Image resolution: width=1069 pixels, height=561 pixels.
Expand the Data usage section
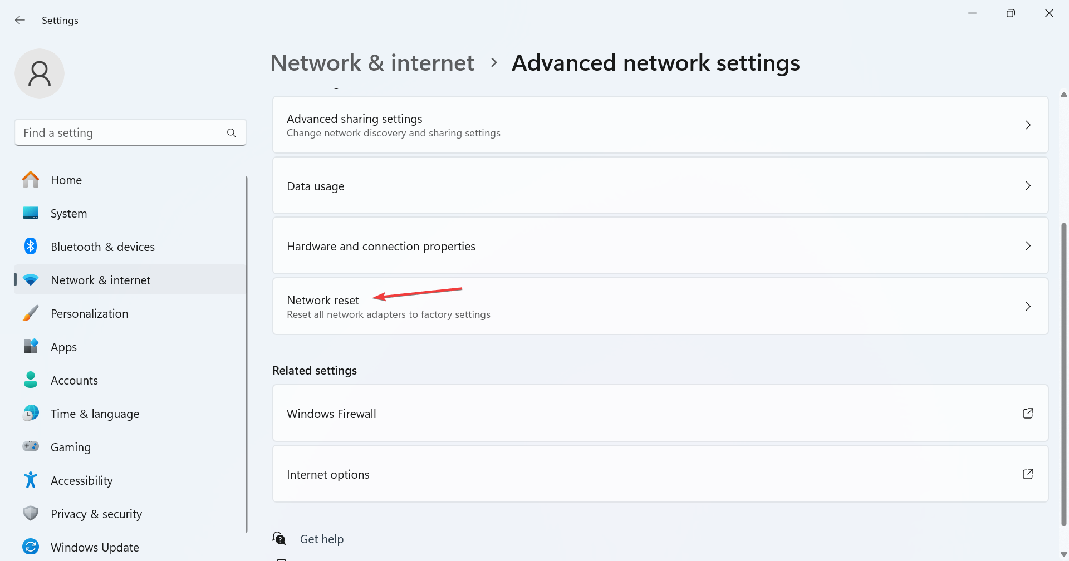coord(1028,185)
